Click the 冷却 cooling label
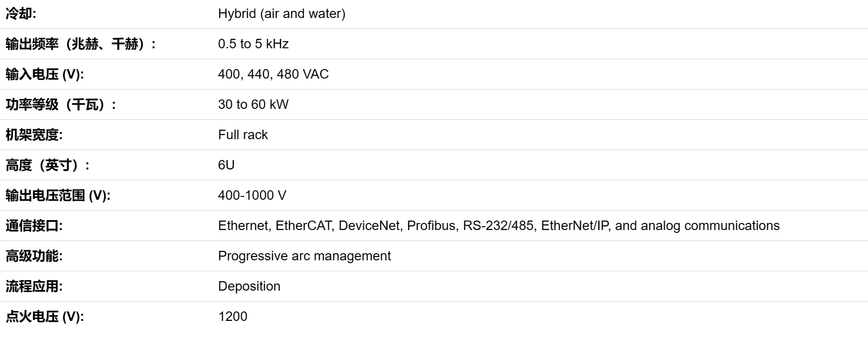868x337 pixels. click(21, 14)
